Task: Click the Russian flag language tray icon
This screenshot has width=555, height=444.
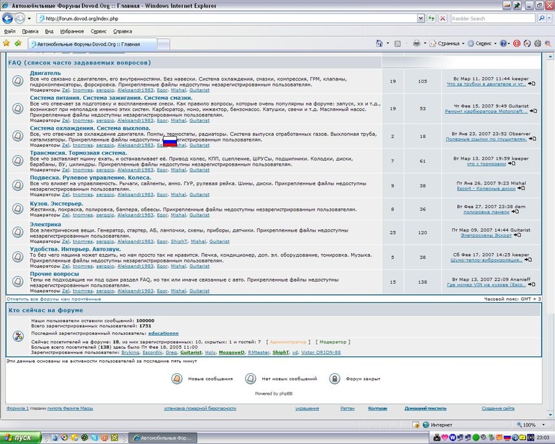Action: 507,438
